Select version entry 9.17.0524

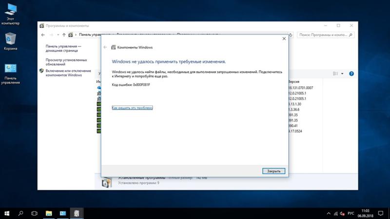coord(295,131)
